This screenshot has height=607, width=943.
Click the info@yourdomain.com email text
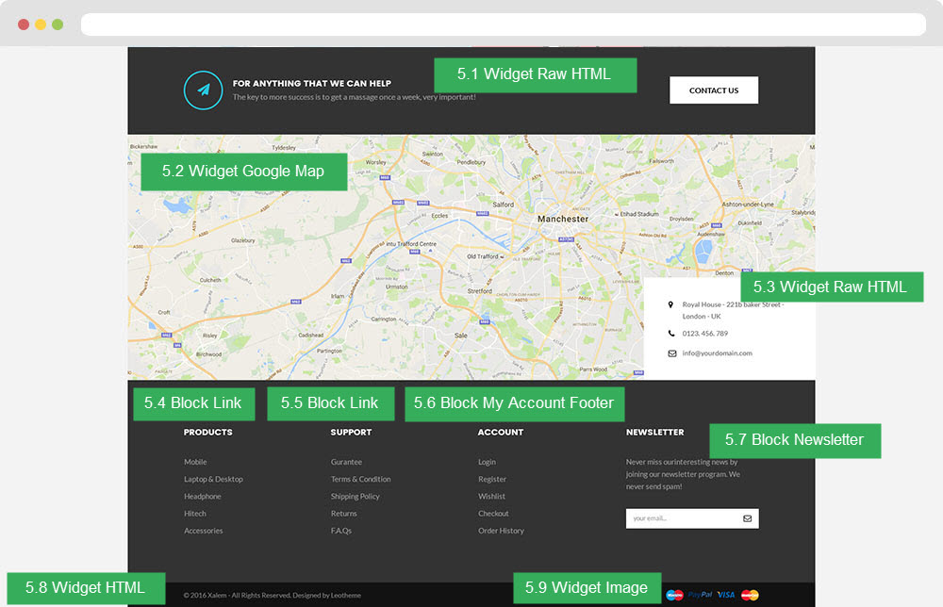pos(718,353)
